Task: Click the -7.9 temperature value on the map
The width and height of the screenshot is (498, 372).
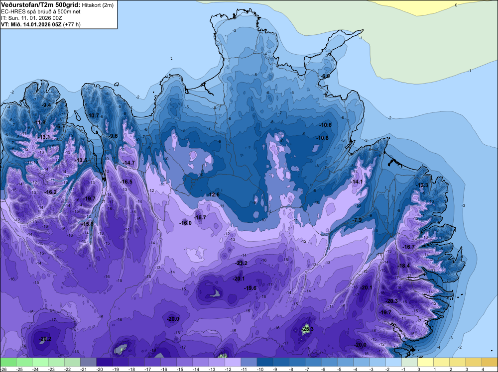Action: click(357, 220)
